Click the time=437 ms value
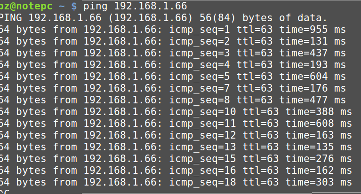 click(313, 53)
